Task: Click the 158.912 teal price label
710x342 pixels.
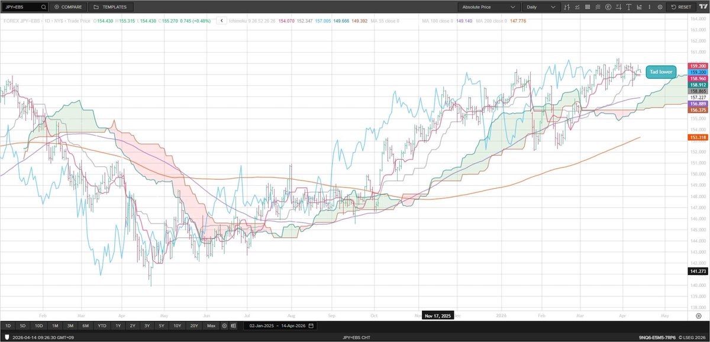Action: tap(698, 85)
